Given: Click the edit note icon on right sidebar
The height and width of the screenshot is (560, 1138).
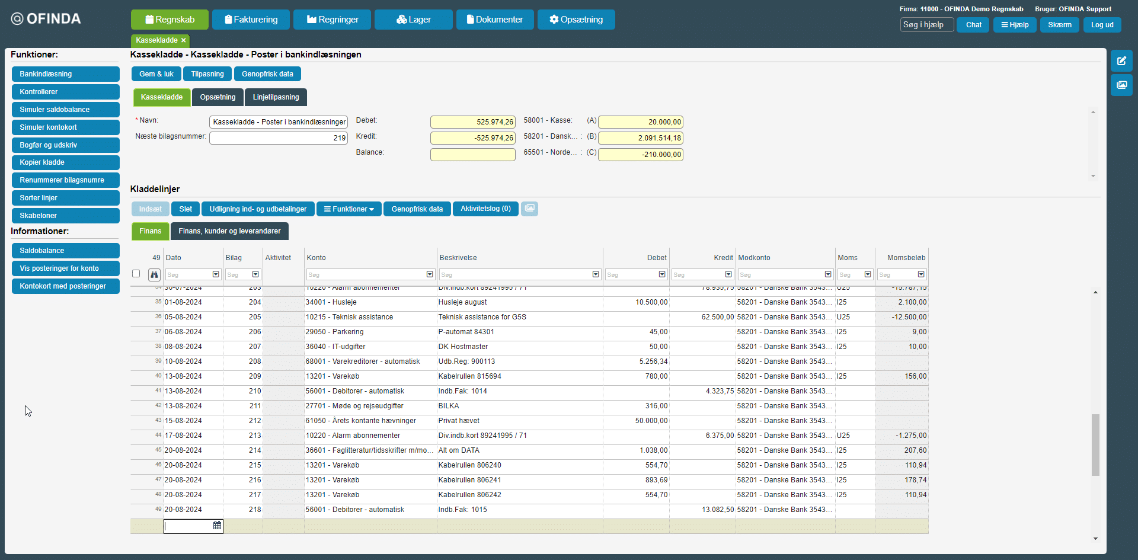Looking at the screenshot, I should pos(1121,61).
